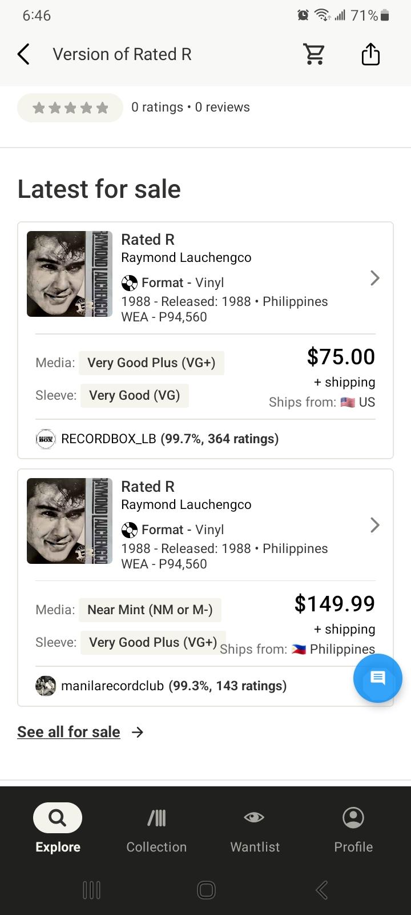Open RECORDBOX_LB seller name link

108,439
